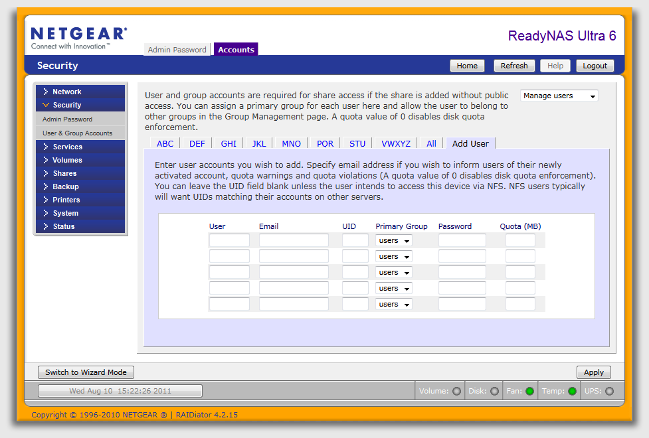Open the Manage users dropdown
Image resolution: width=649 pixels, height=438 pixels.
click(559, 96)
